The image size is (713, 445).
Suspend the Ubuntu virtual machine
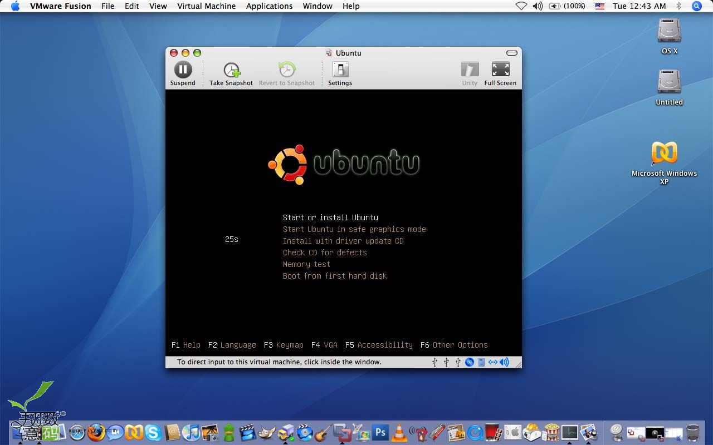coord(183,74)
